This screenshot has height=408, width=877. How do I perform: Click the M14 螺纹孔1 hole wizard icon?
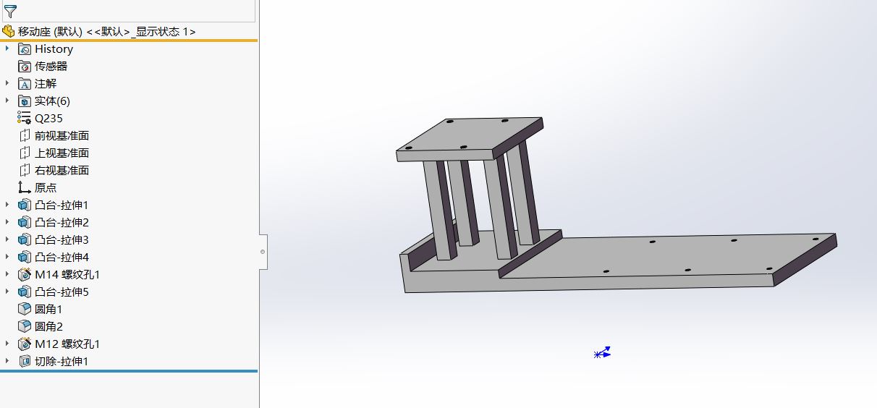point(25,275)
